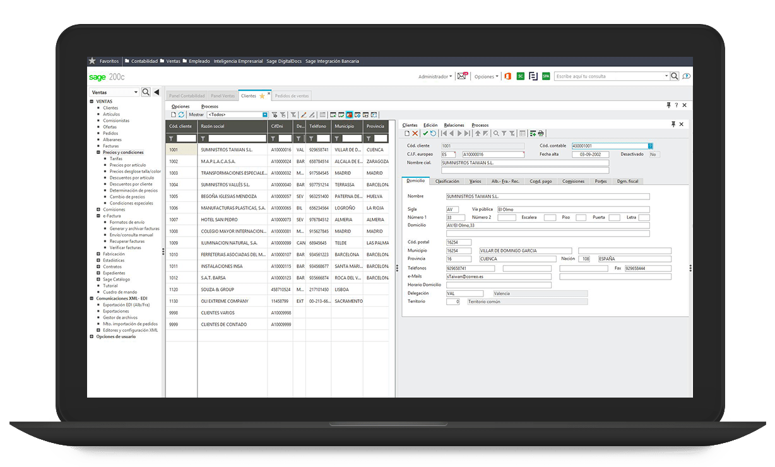Click the refresh icon in the Clientes toolbar

[x=180, y=114]
